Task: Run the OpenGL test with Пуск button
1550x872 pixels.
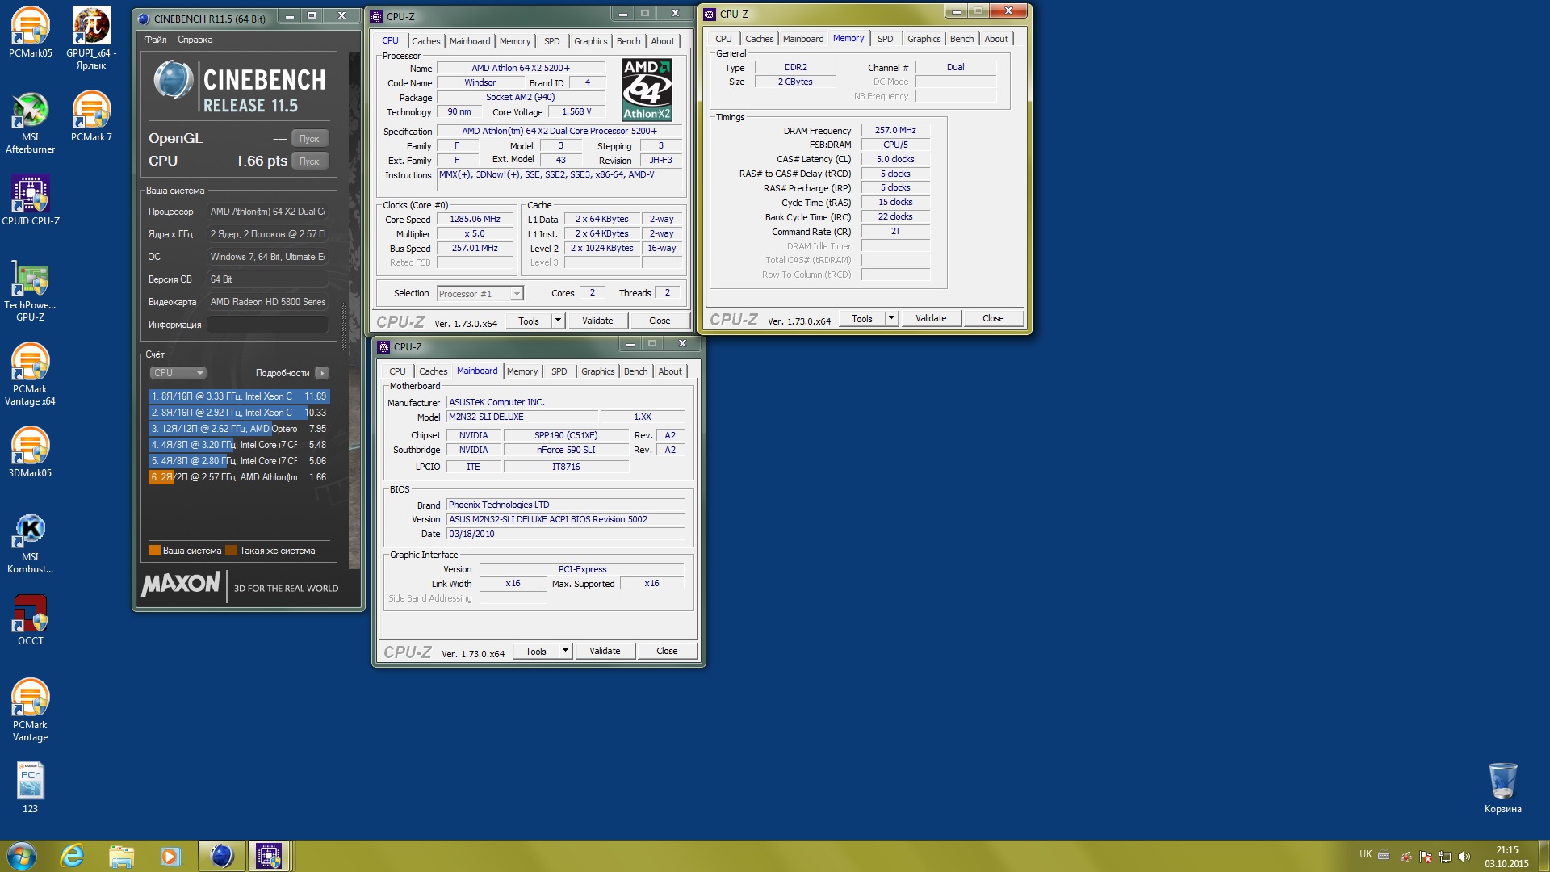Action: point(309,139)
